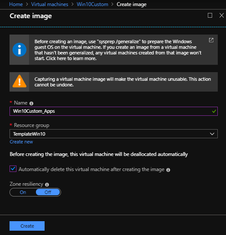Click the Create new resource group link
The width and height of the screenshot is (226, 235).
(x=21, y=142)
